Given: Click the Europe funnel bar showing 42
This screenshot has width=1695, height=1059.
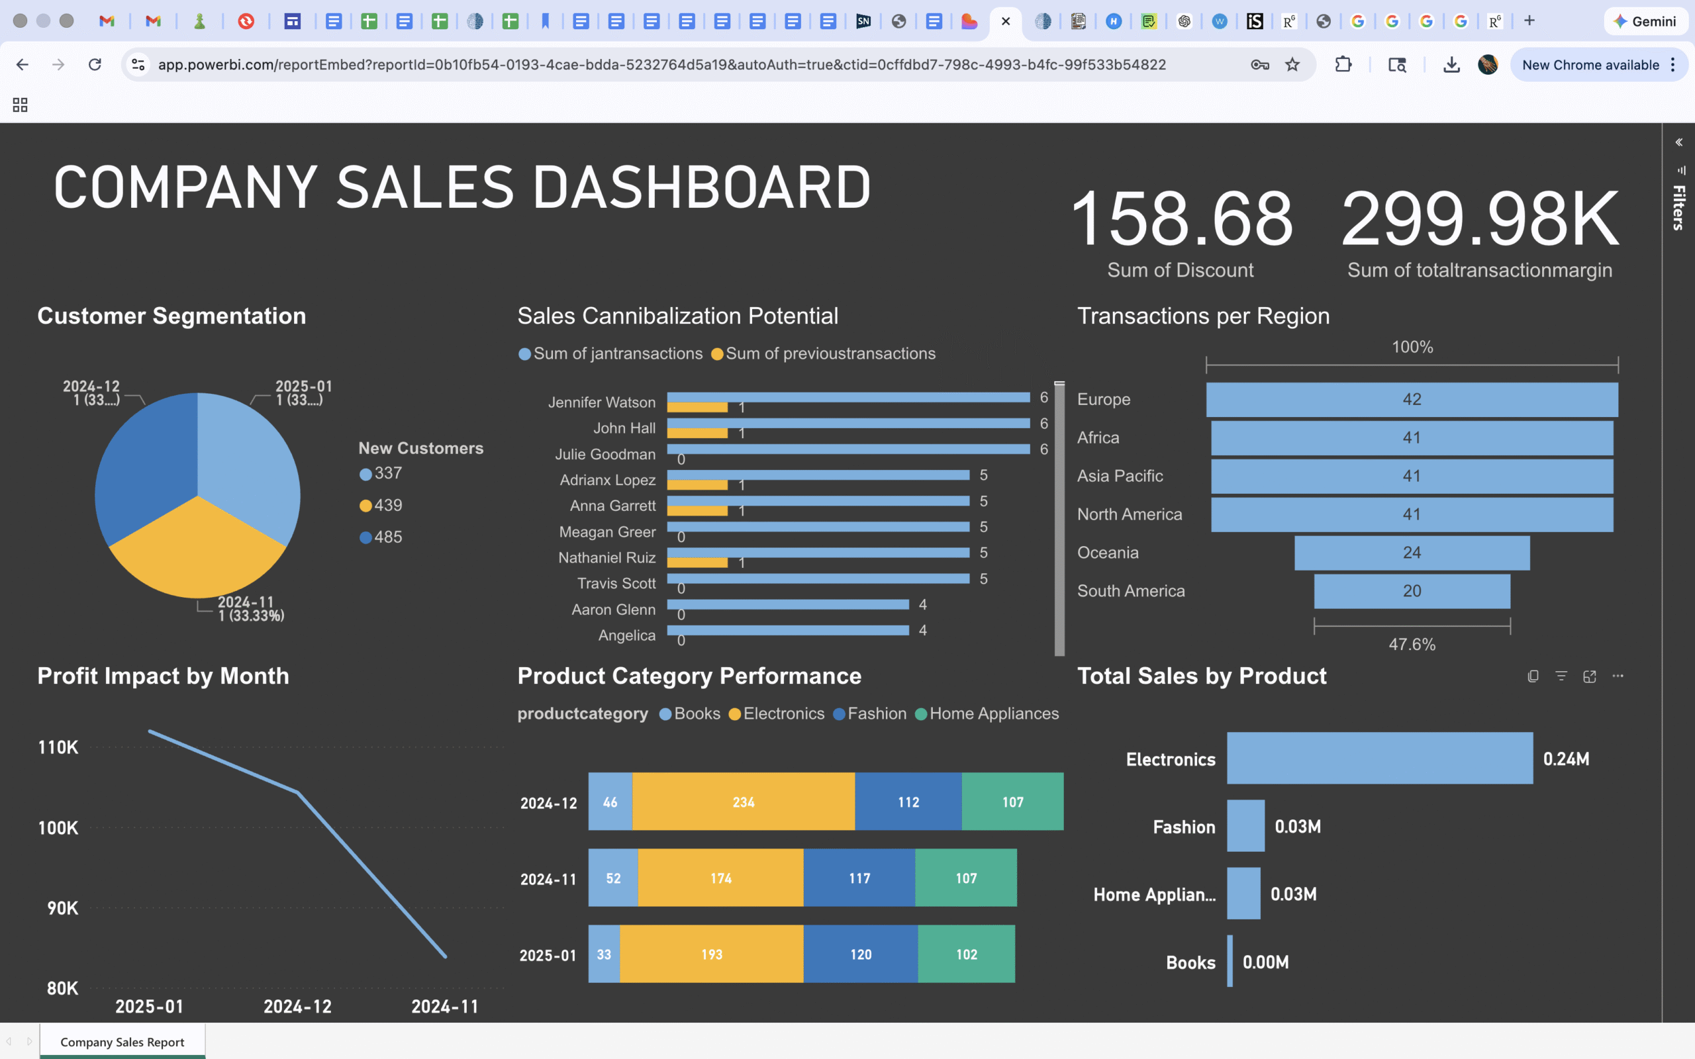Looking at the screenshot, I should (1412, 399).
